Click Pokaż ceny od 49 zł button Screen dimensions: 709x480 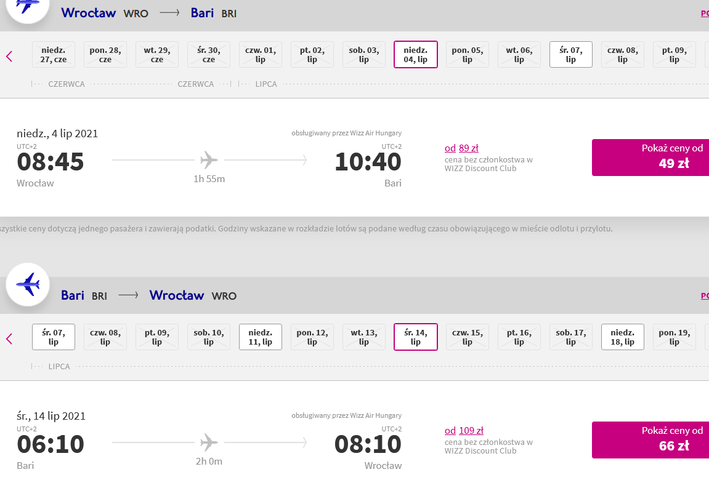650,158
